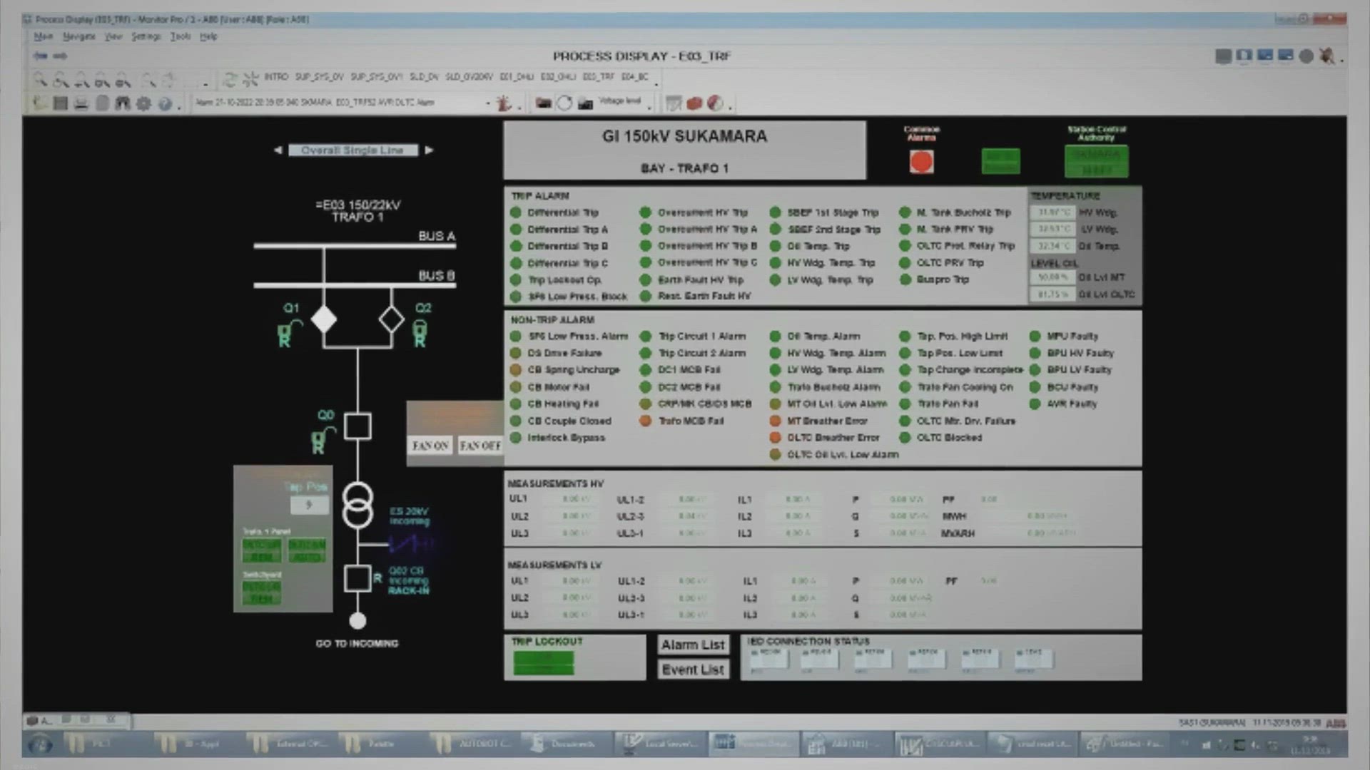Open the Settings gear icon
The height and width of the screenshot is (770, 1370).
coord(144,103)
